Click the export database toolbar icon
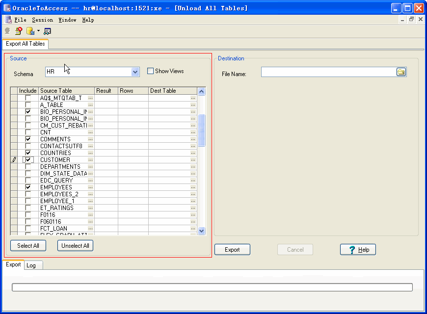This screenshot has width=427, height=314. click(30, 31)
